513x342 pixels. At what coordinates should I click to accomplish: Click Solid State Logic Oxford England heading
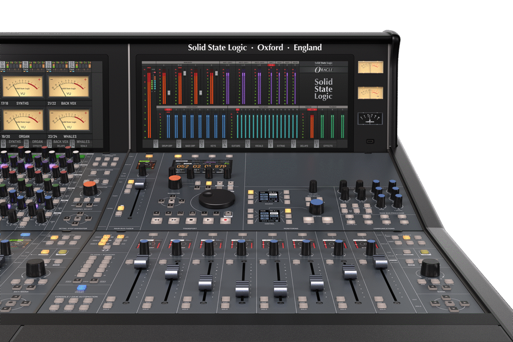(x=255, y=48)
